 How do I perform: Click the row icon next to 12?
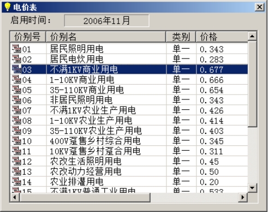16,161
